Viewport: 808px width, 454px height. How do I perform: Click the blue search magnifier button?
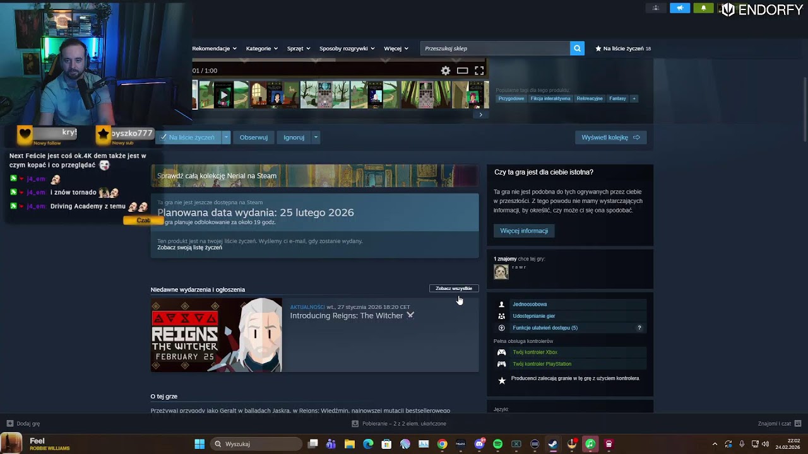[577, 49]
